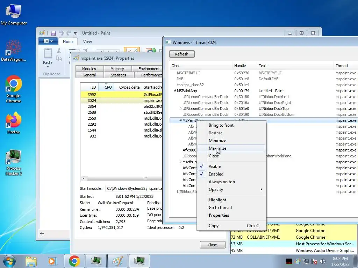Click the Windows Start orb
The width and height of the screenshot is (358, 268).
tap(9, 261)
